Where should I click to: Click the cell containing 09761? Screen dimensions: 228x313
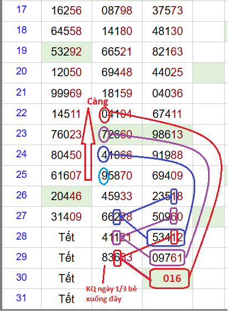[168, 258]
